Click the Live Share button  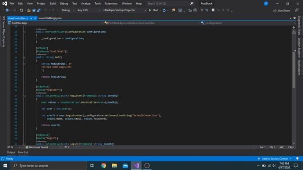[281, 10]
